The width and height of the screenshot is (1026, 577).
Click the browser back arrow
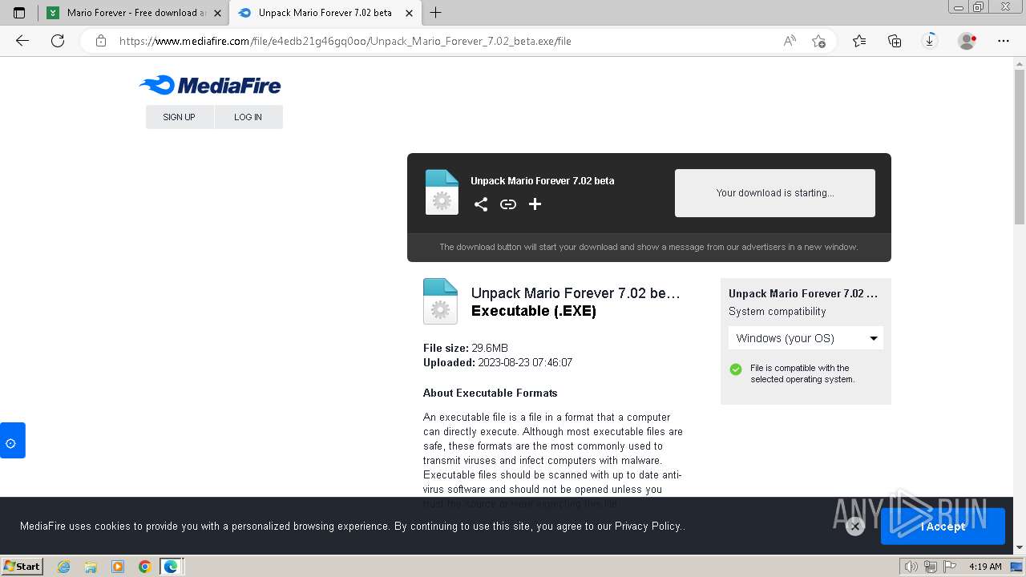(22, 41)
